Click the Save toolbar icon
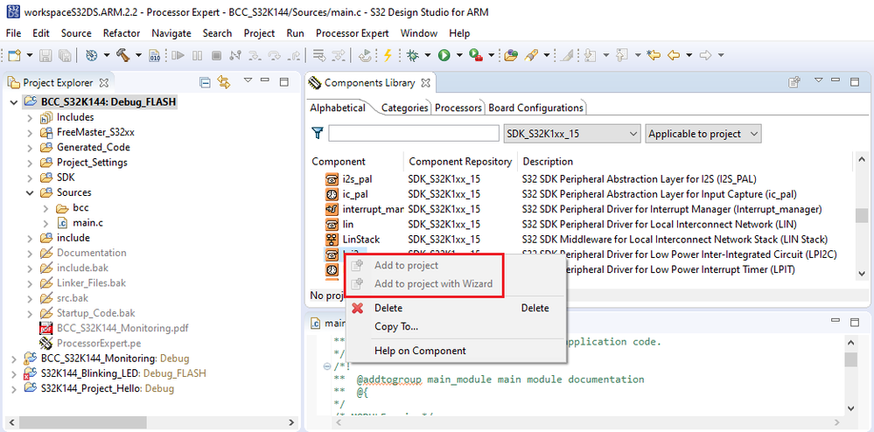The height and width of the screenshot is (432, 874). point(45,54)
